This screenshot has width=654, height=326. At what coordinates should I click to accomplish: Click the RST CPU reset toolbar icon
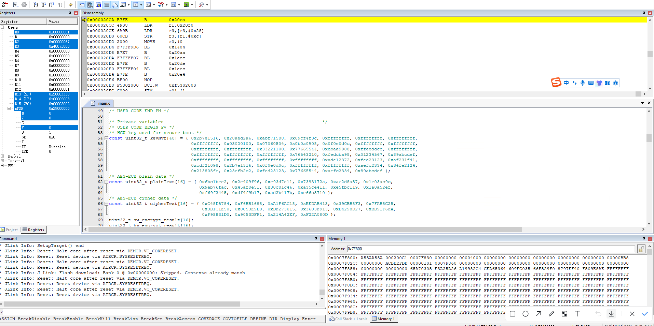tap(5, 5)
